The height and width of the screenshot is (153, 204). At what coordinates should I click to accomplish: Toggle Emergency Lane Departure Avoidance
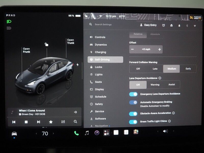(x=133, y=94)
